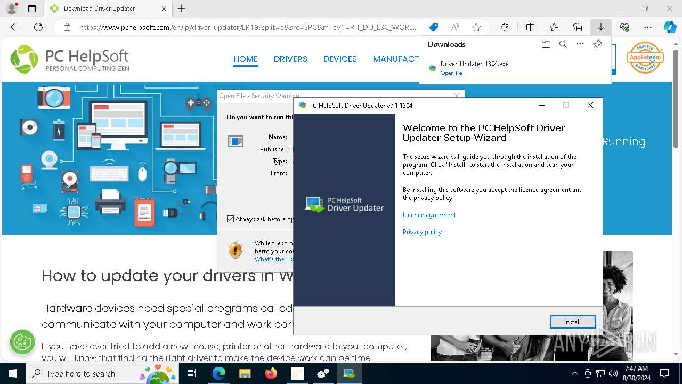Open the tab actions menu icon
682x384 pixels.
coord(32,9)
